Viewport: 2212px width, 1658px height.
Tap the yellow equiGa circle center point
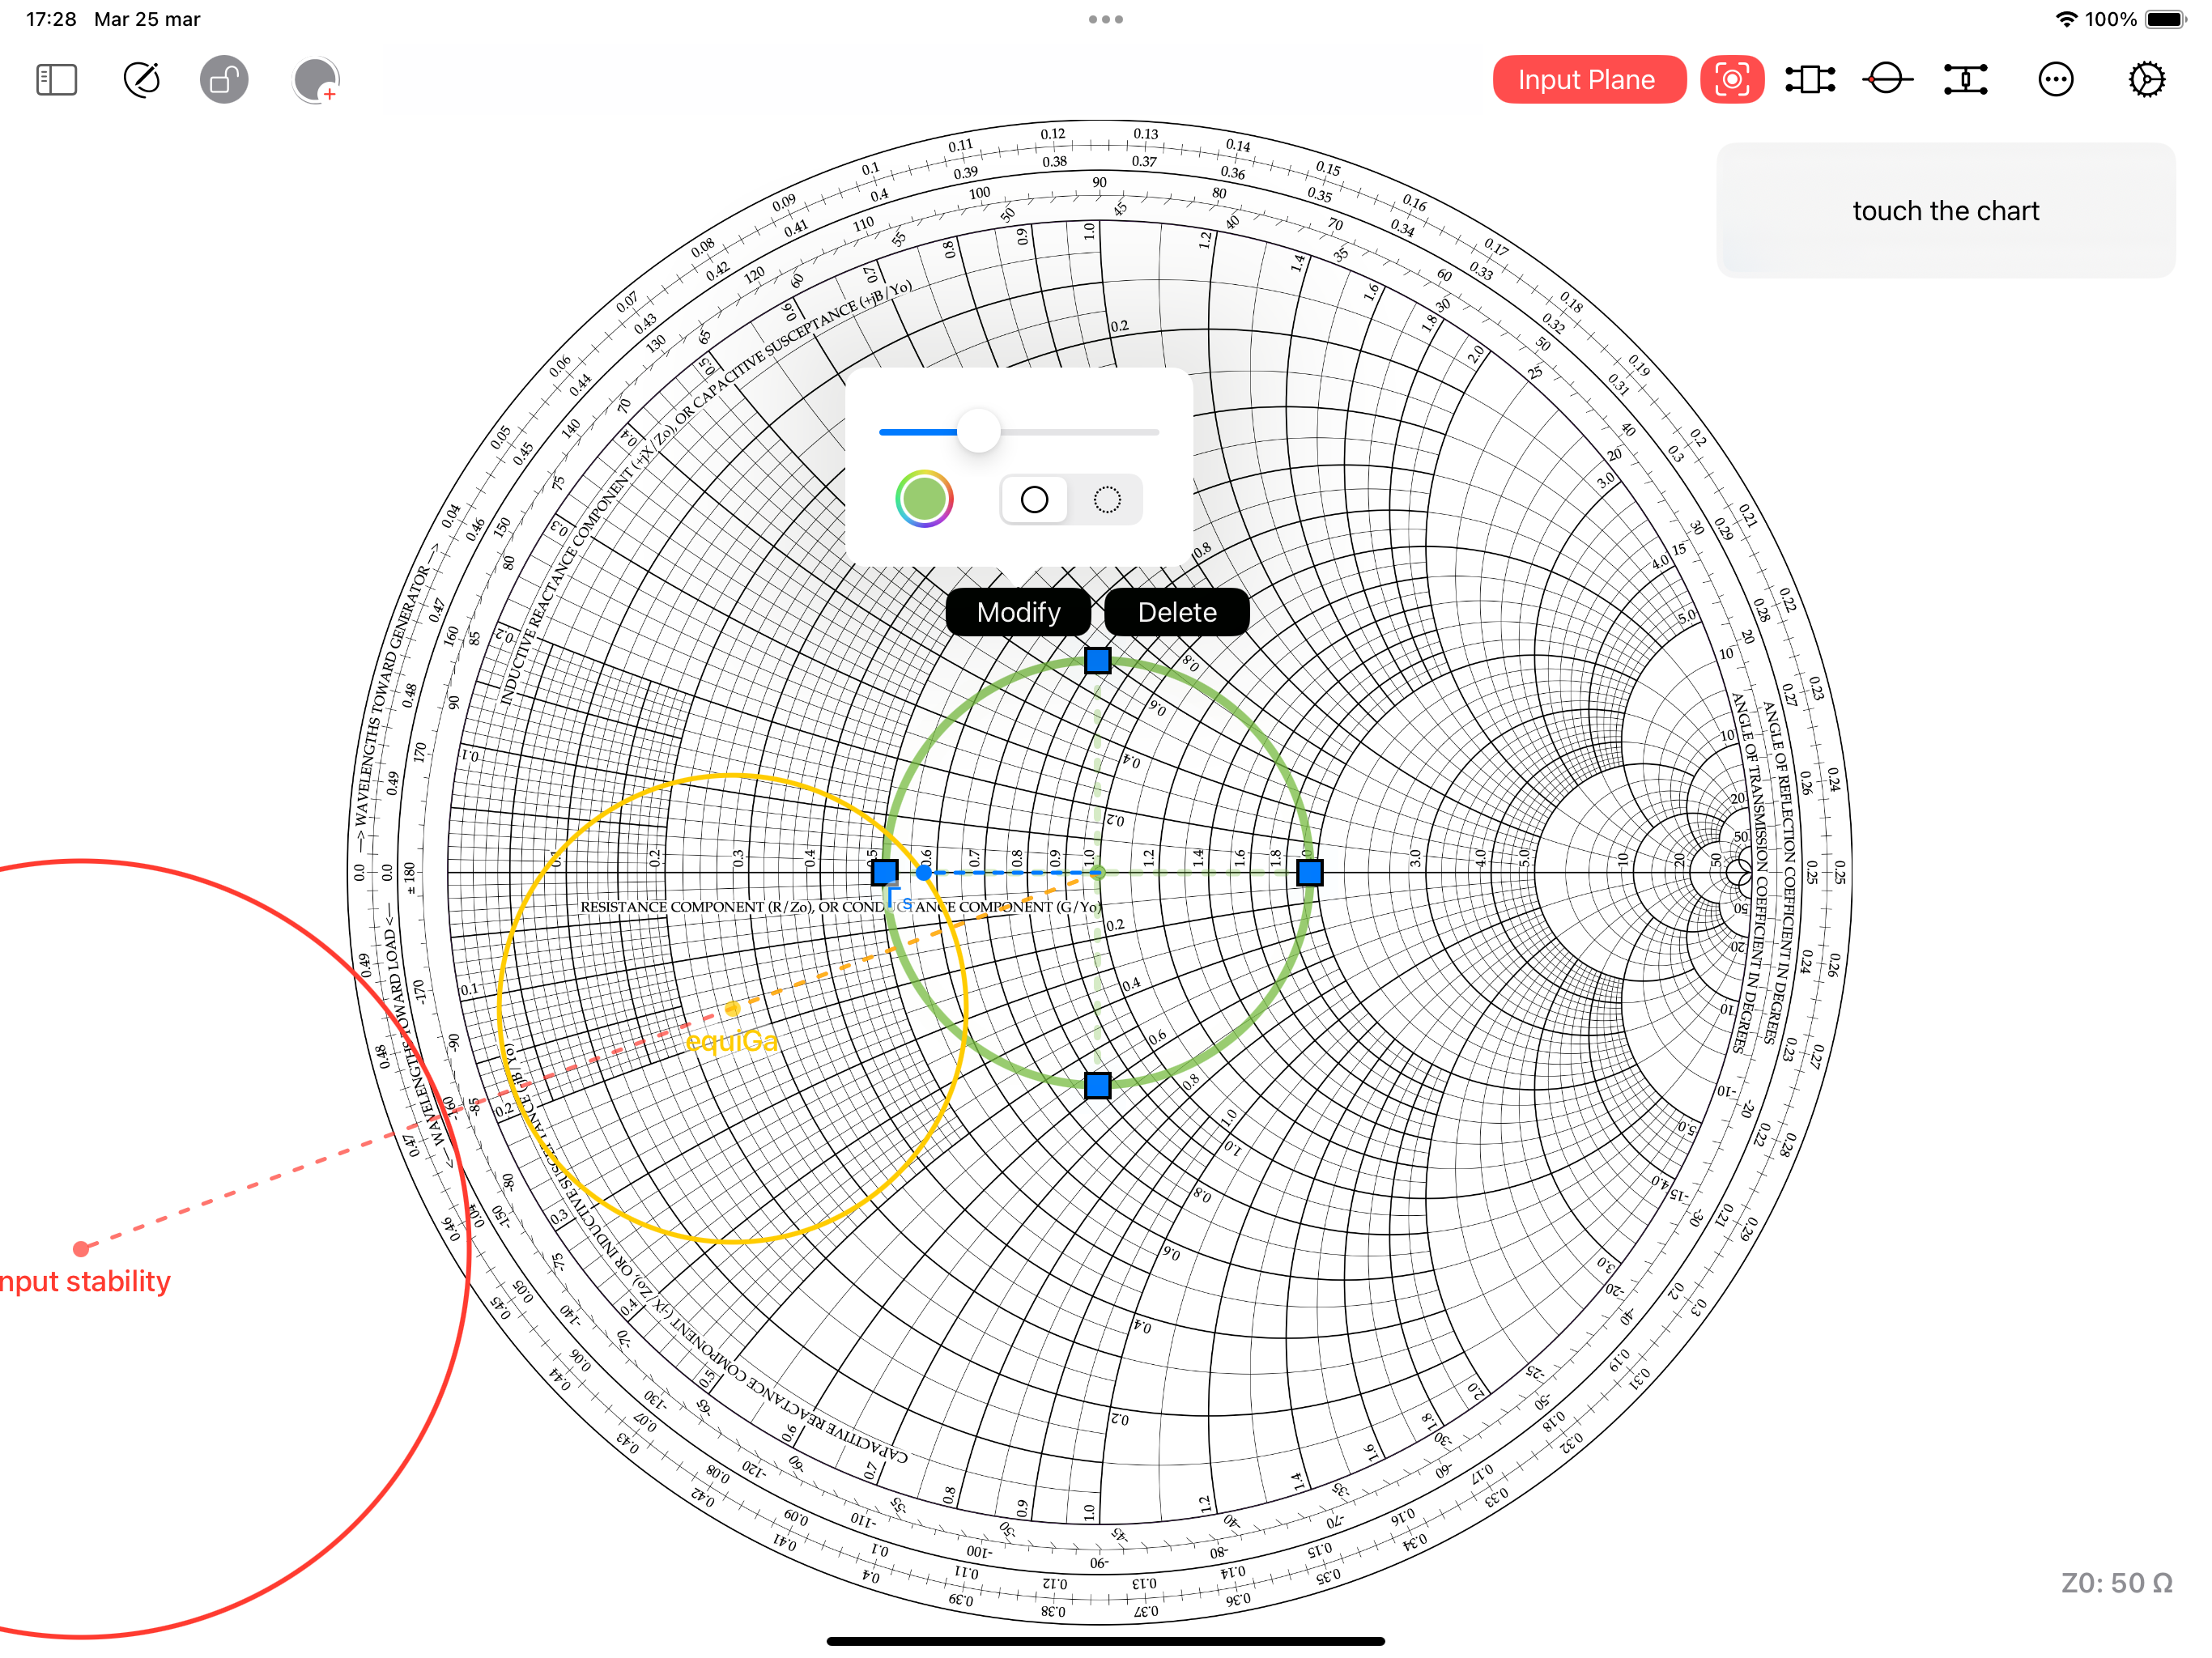732,1008
